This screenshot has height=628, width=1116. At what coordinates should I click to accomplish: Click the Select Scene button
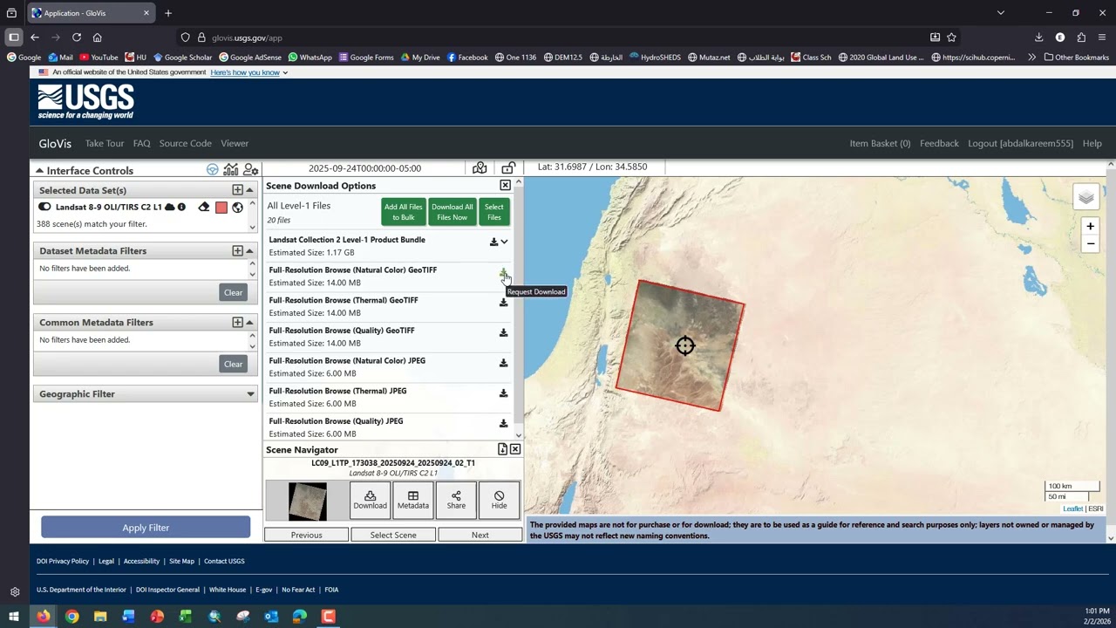[x=393, y=535]
